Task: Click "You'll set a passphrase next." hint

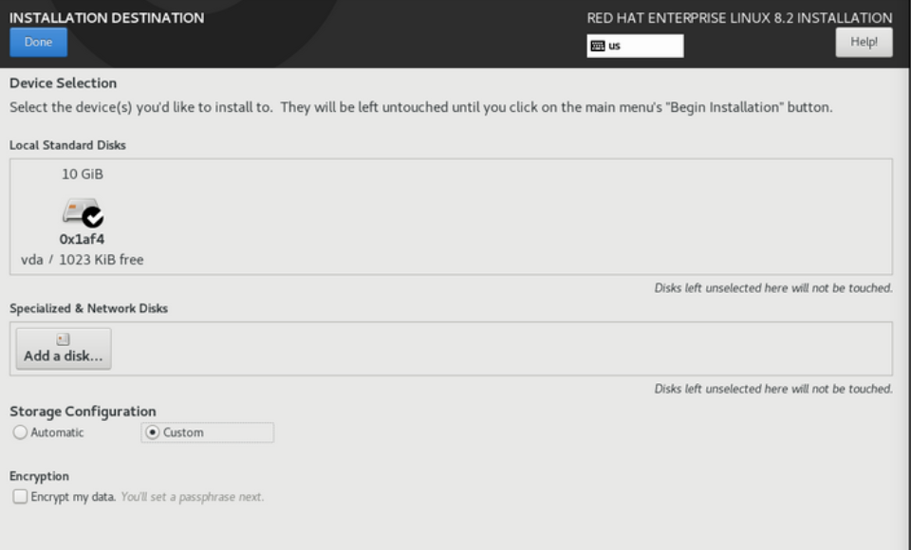Action: 193,497
